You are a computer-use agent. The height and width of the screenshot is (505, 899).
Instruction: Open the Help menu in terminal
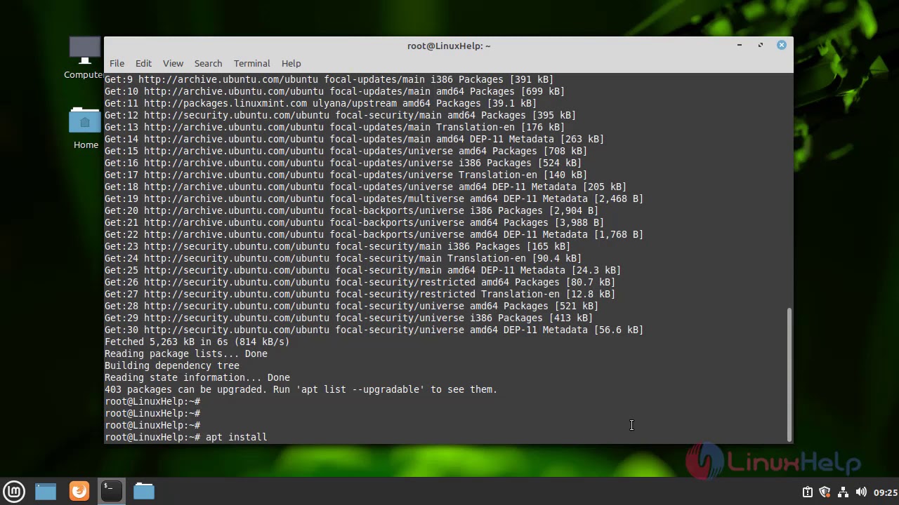(291, 63)
